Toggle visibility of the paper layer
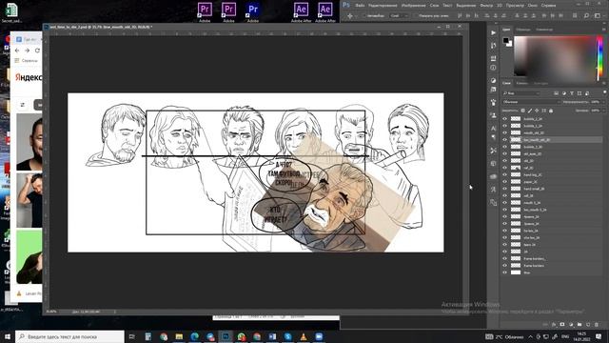Viewport: 609px width, 343px height. [x=505, y=182]
